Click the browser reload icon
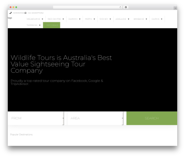The height and width of the screenshot is (157, 185). click(120, 7)
